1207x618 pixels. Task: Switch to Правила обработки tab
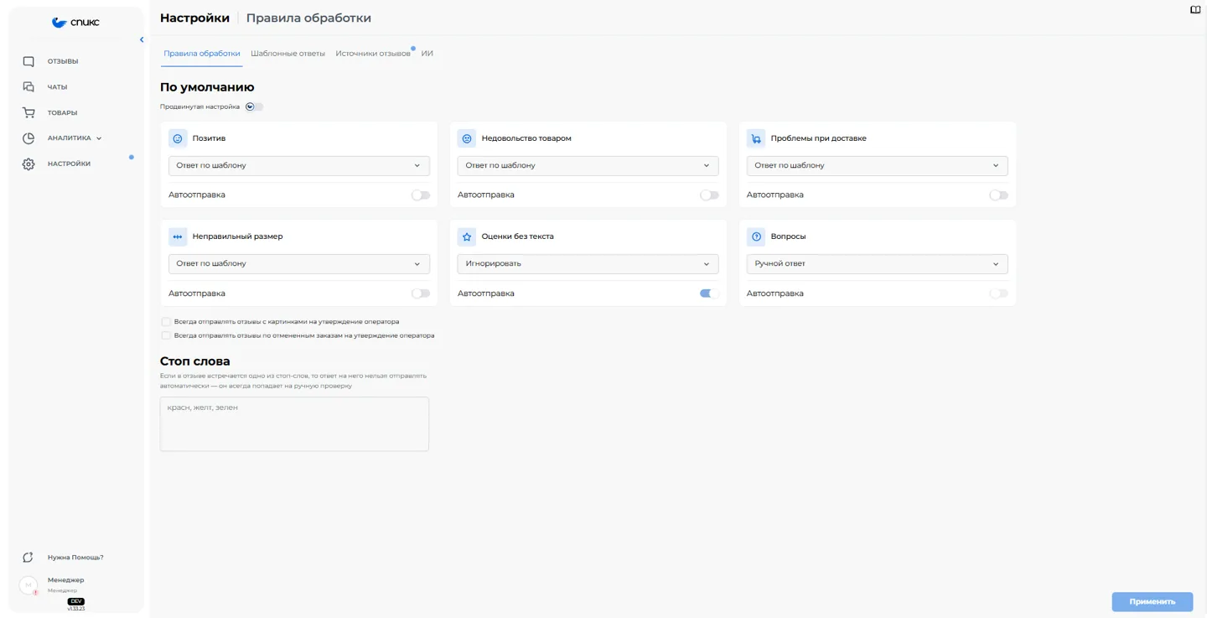[202, 54]
